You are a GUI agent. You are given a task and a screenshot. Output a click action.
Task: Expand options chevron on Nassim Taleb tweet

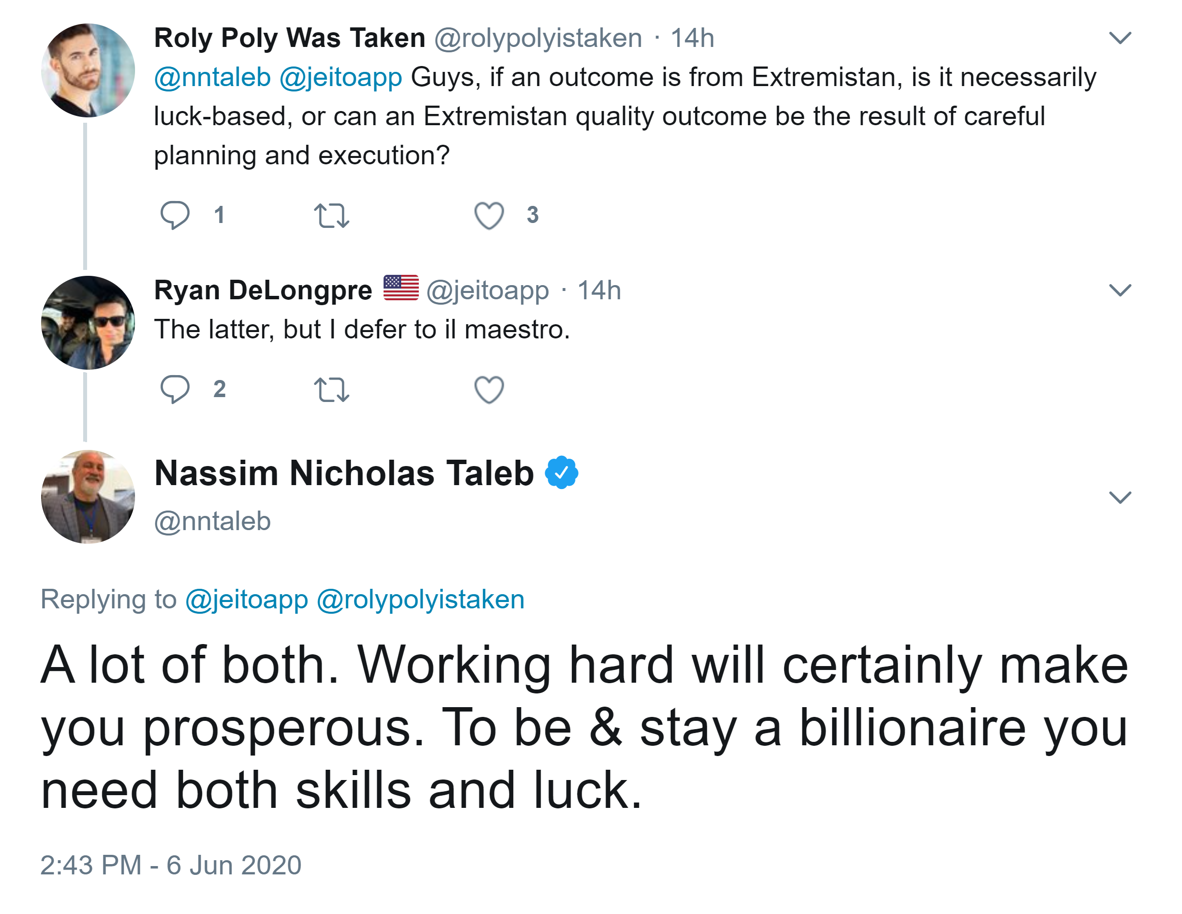pyautogui.click(x=1120, y=497)
